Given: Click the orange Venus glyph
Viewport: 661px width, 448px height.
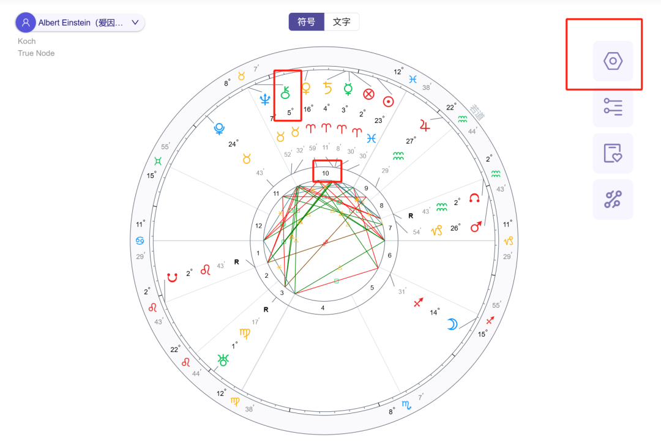Looking at the screenshot, I should (x=306, y=89).
